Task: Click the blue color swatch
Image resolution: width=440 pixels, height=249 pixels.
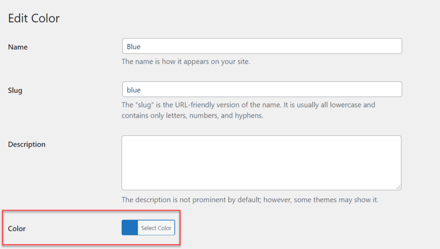Action: [129, 228]
